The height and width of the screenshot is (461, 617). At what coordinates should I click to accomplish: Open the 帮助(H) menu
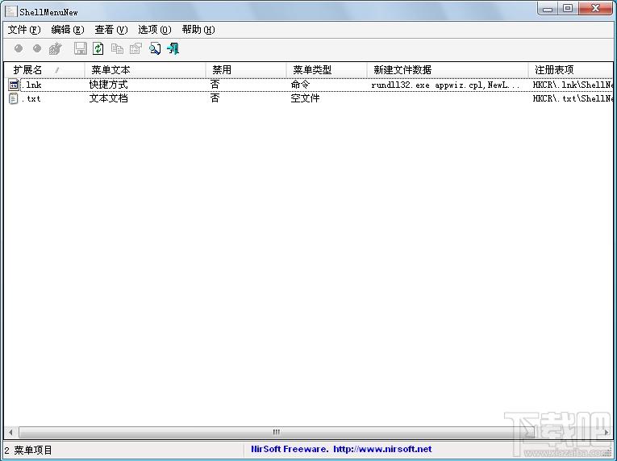(x=198, y=30)
